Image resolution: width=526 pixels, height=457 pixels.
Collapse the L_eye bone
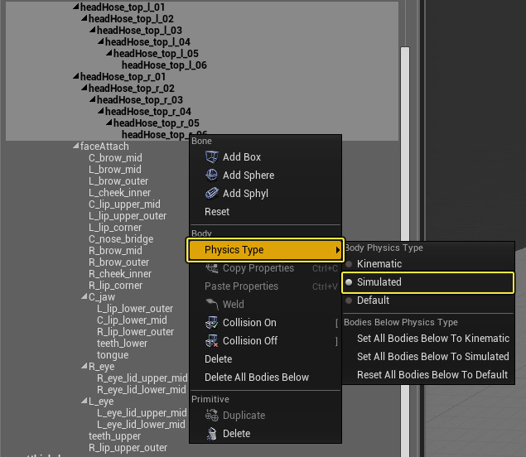[x=84, y=401]
